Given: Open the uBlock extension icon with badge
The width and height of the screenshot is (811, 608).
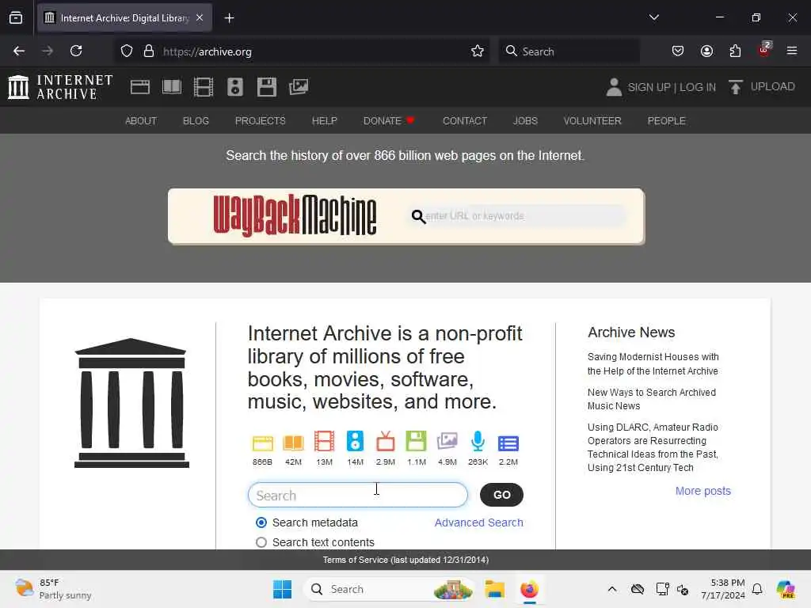Looking at the screenshot, I should tap(764, 50).
